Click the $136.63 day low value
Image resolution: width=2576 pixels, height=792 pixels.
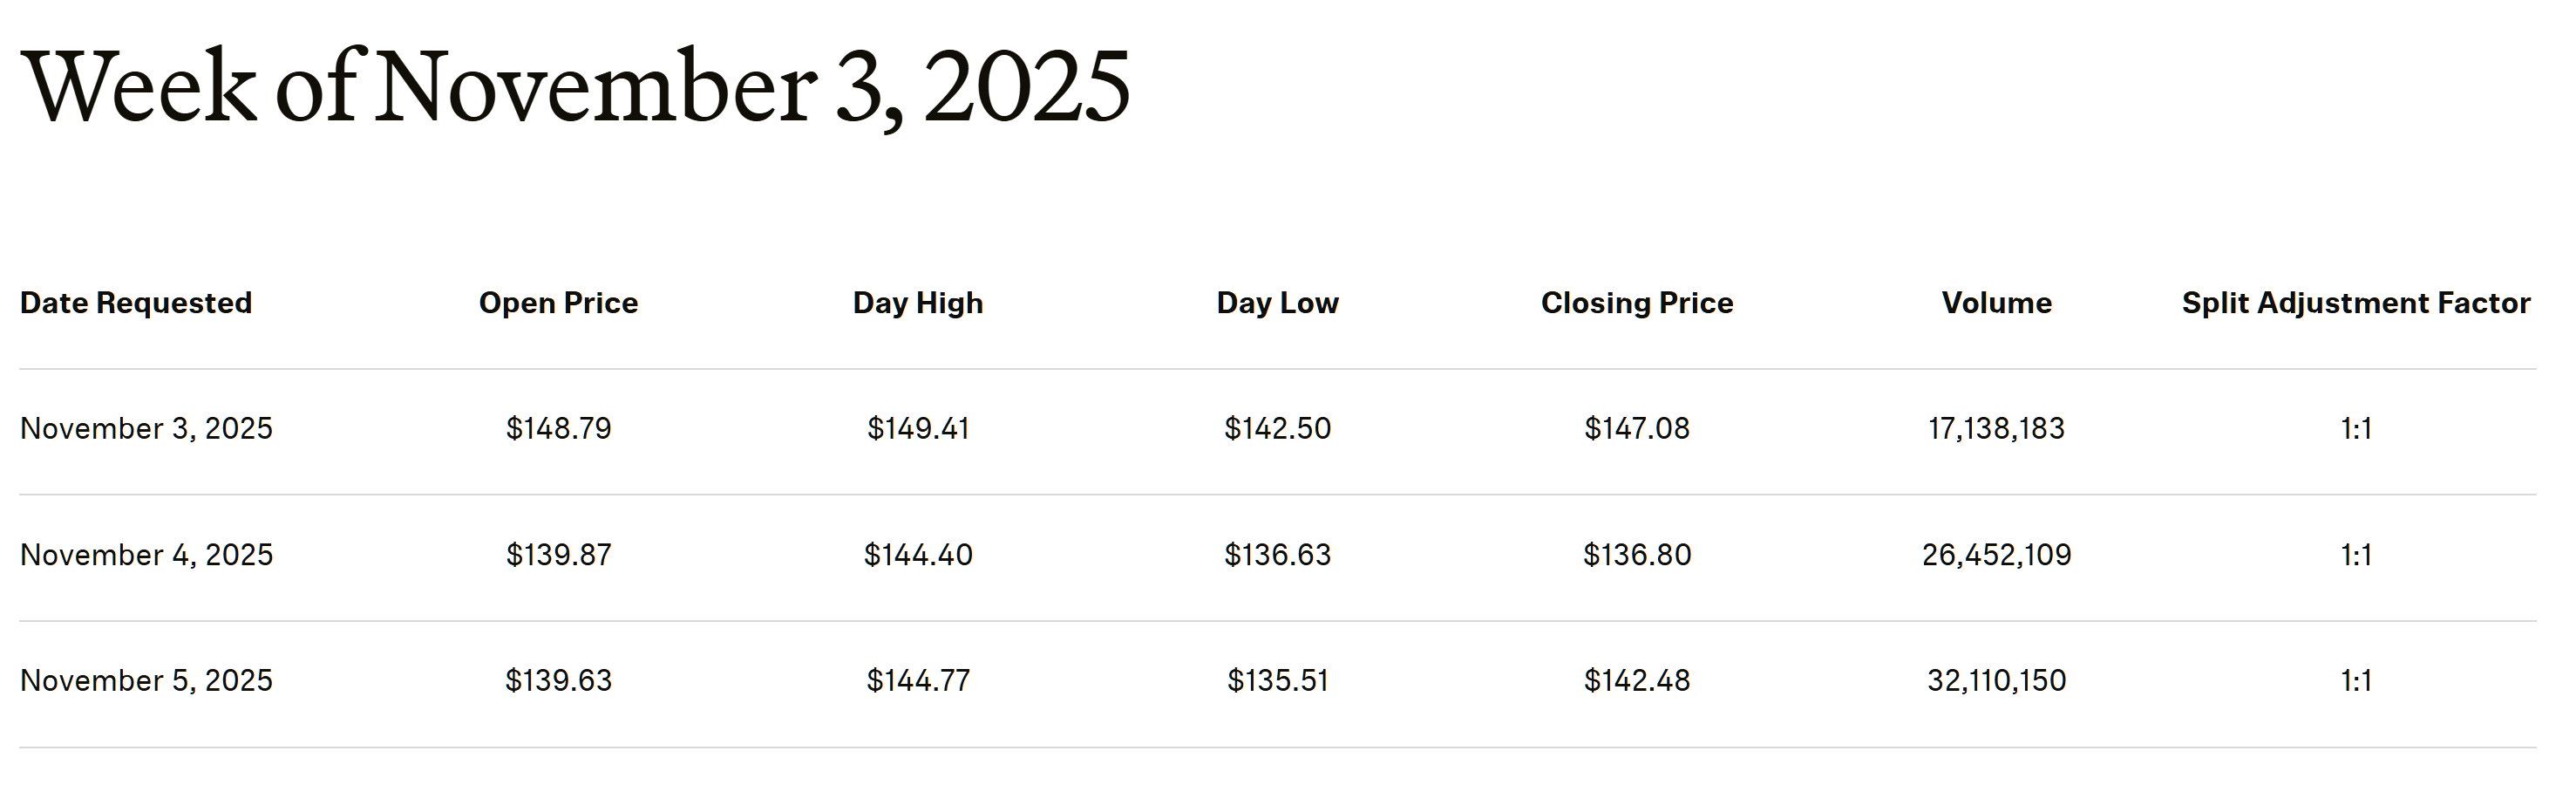(x=1277, y=555)
